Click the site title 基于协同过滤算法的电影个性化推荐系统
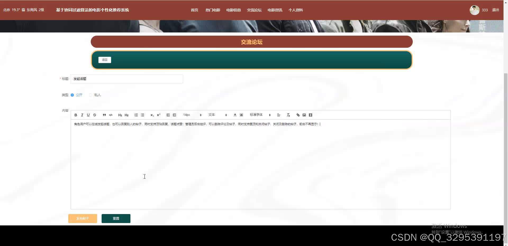This screenshot has width=508, height=246. 92,10
